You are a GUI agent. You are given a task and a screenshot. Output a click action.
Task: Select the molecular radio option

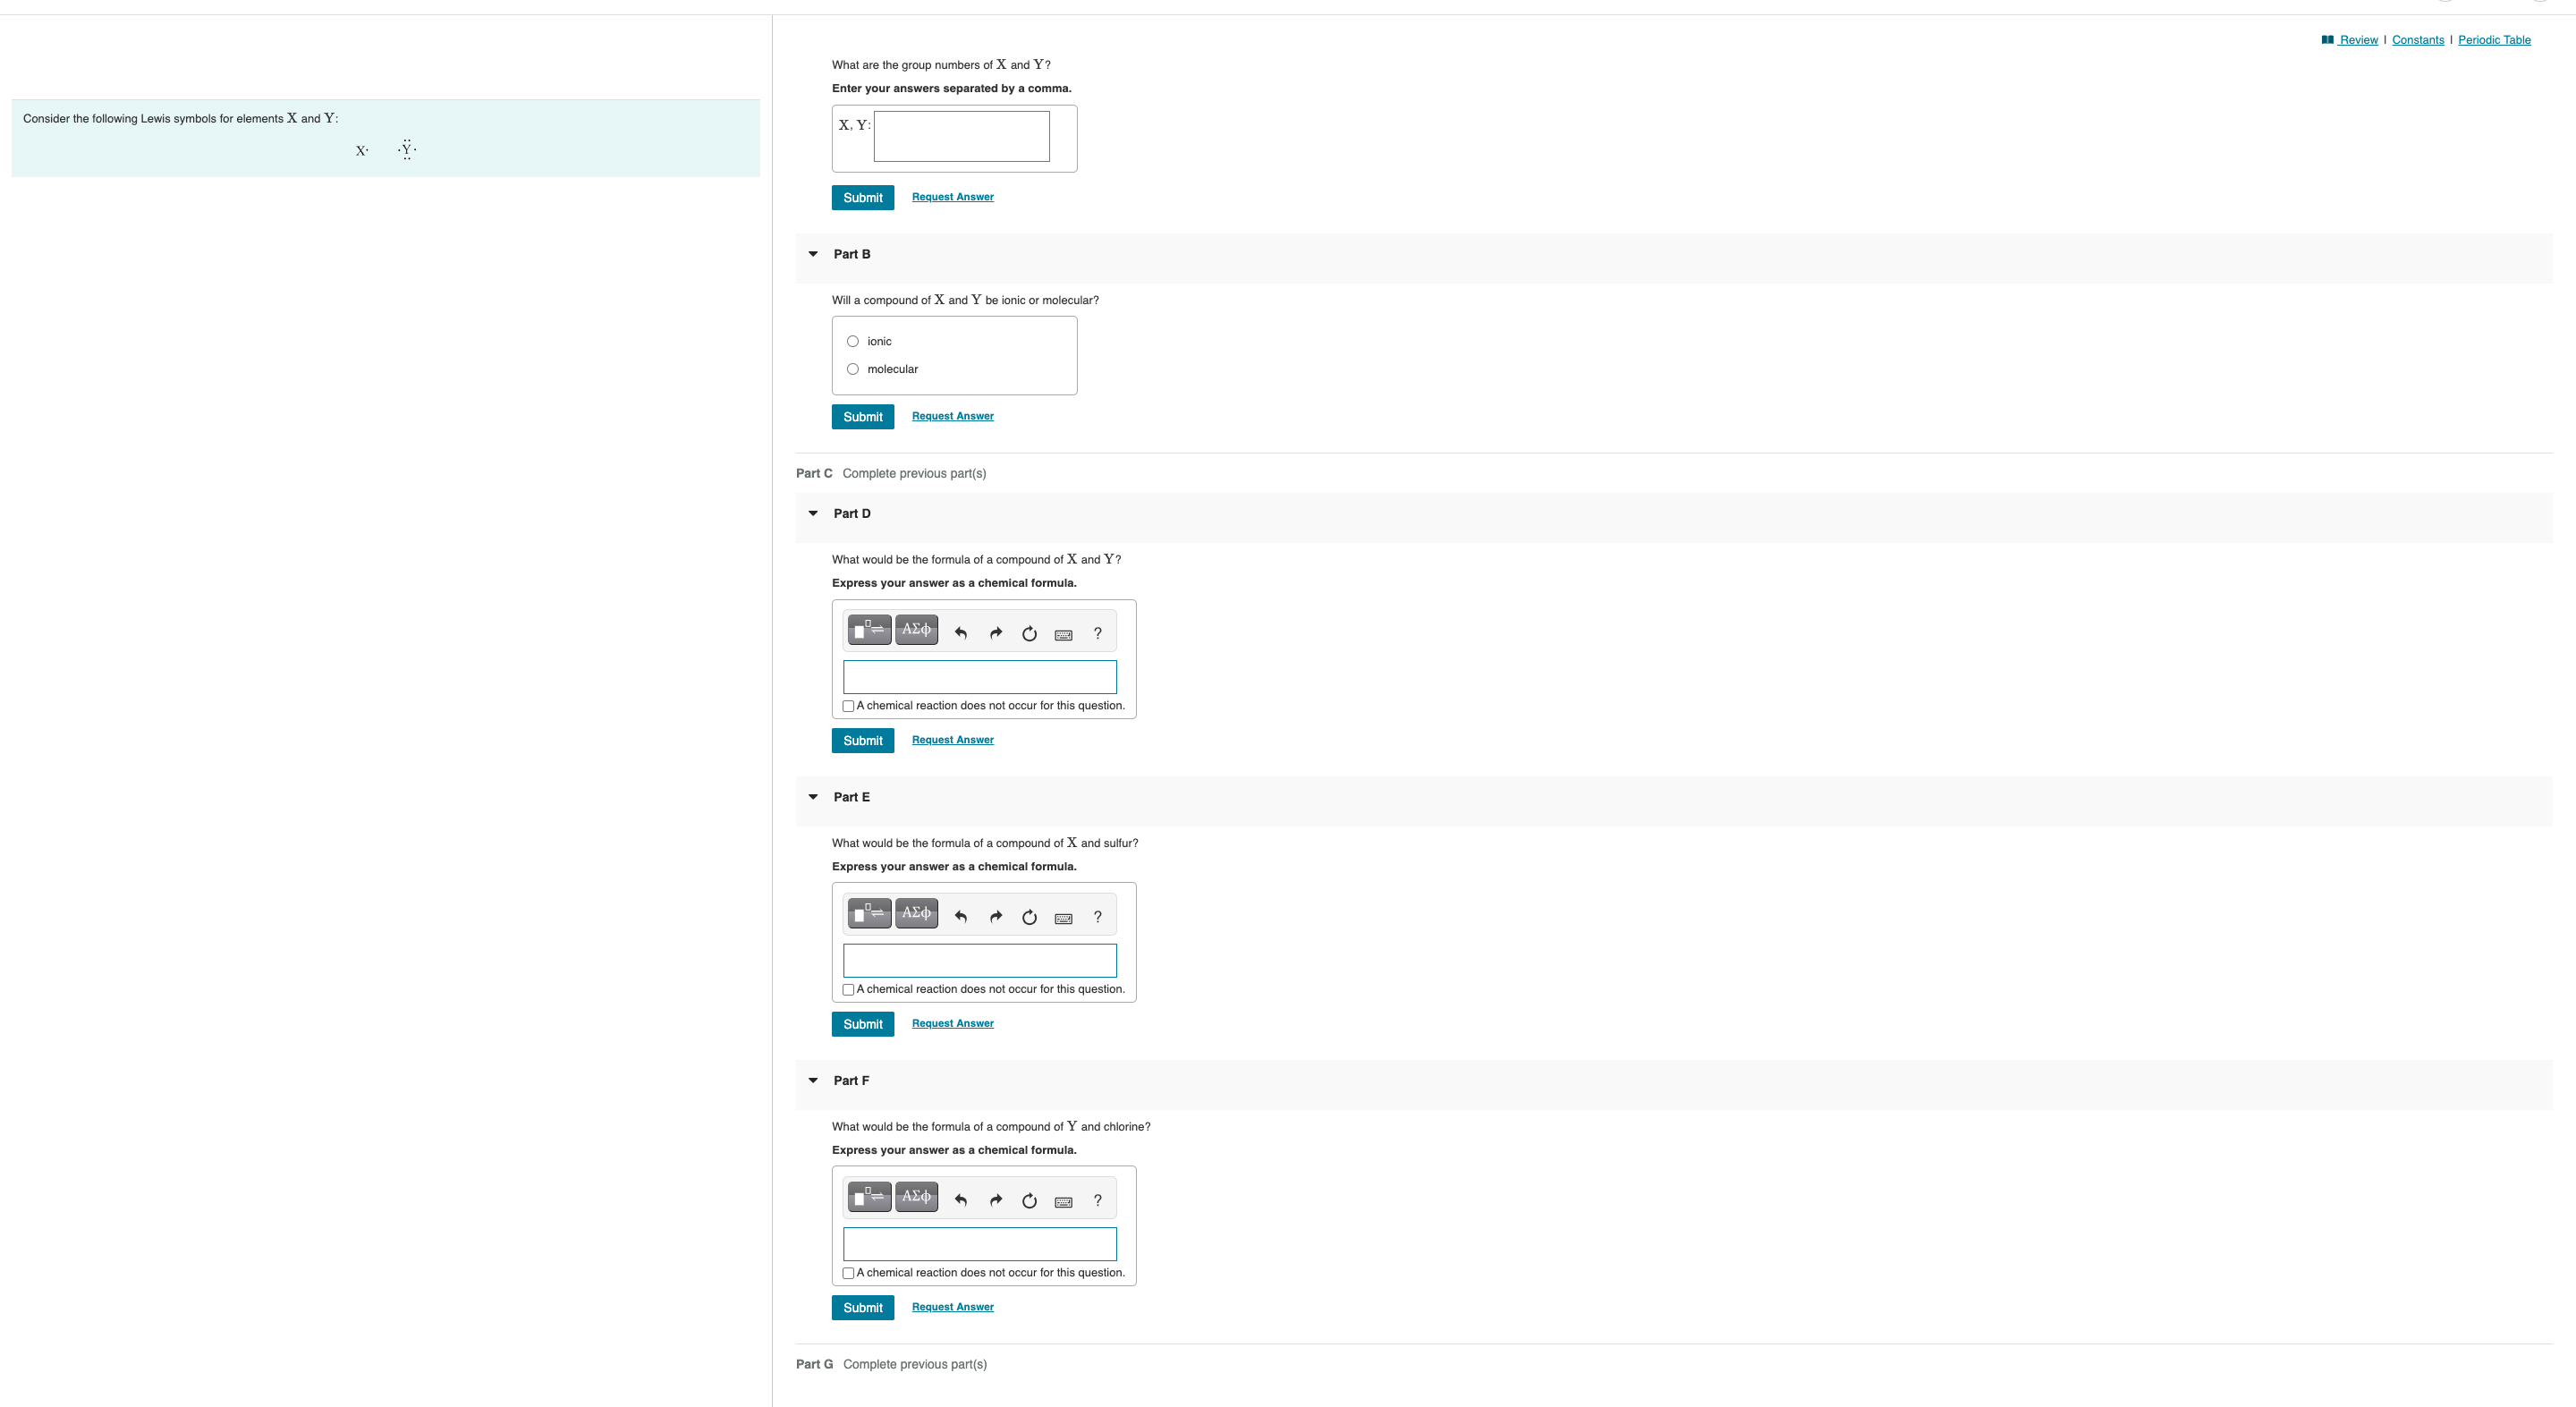pos(853,369)
